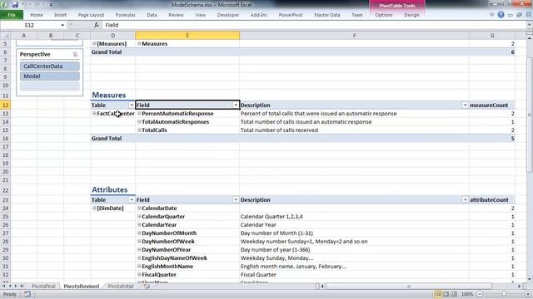Click the zoom in plus button
This screenshot has width=533, height=299.
528,294
